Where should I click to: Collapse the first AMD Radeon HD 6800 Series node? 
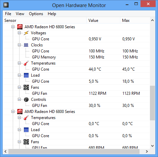[x=13, y=27]
